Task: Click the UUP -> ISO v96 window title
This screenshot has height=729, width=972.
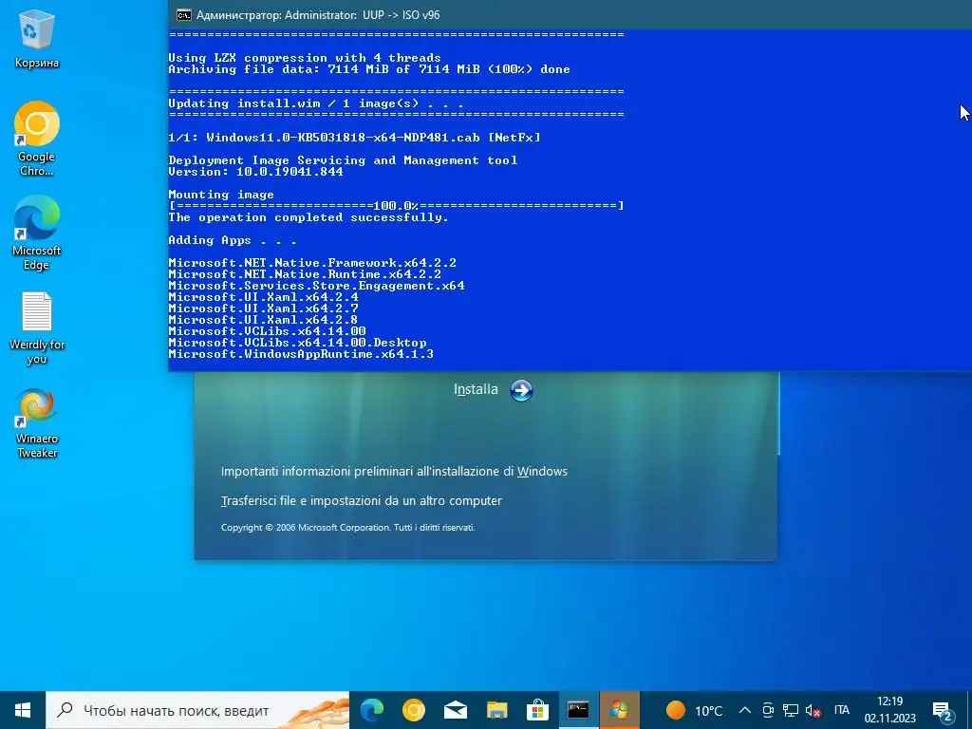Action: pos(318,15)
